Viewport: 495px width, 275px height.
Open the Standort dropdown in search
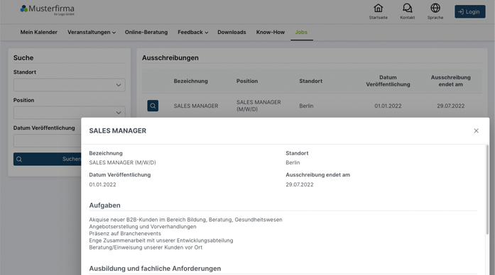pos(69,85)
